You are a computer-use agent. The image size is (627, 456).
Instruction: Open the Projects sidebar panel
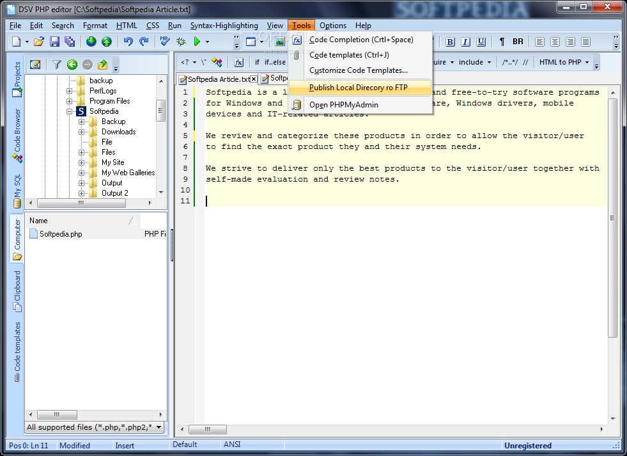(17, 79)
